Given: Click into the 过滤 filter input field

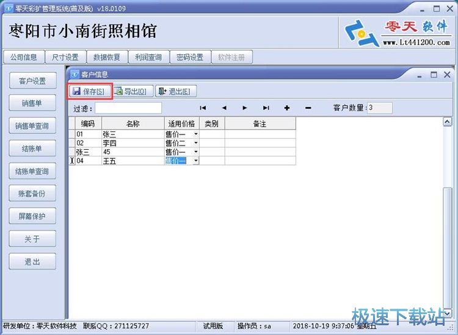Looking at the screenshot, I should tap(128, 108).
